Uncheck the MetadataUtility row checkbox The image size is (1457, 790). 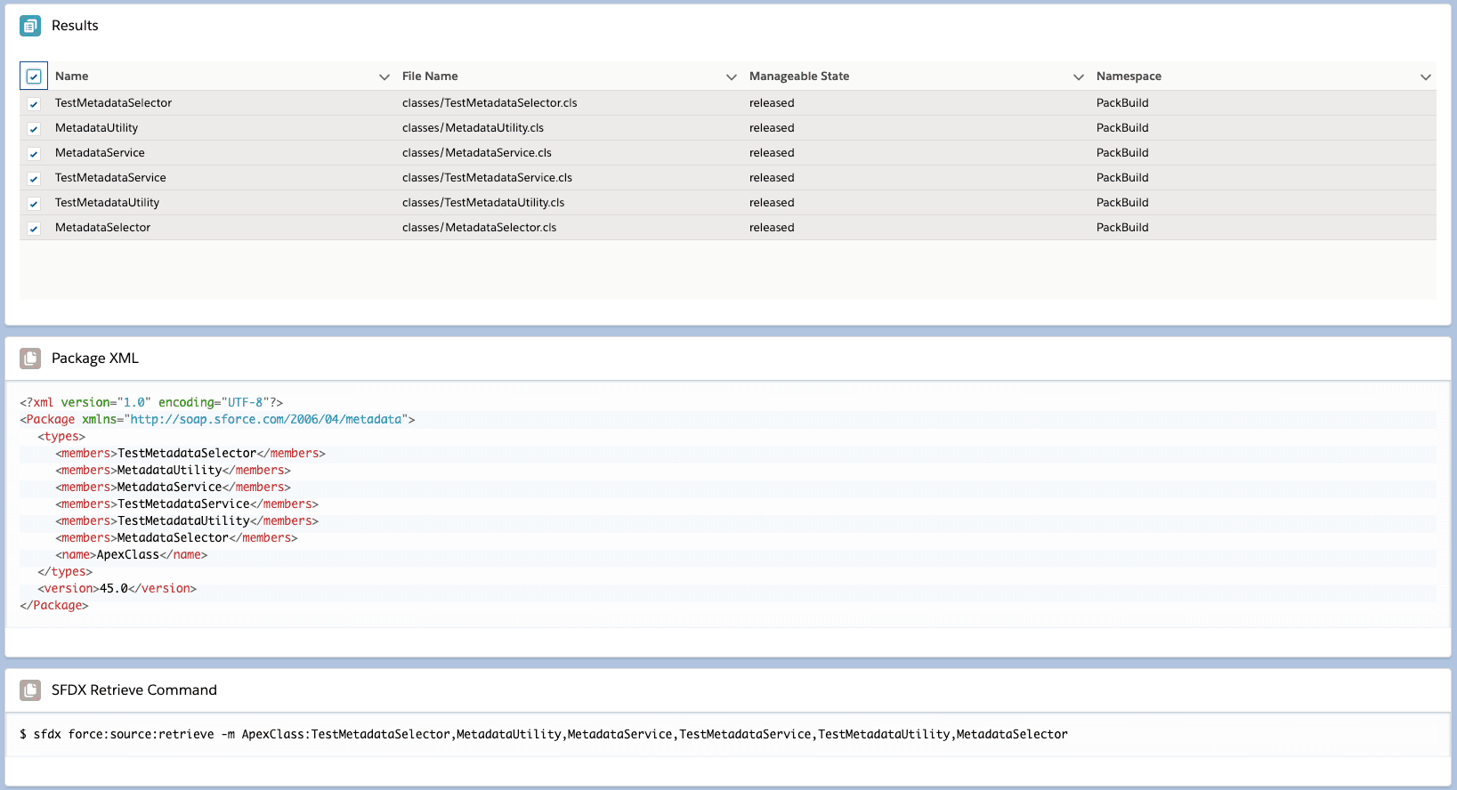pos(34,129)
